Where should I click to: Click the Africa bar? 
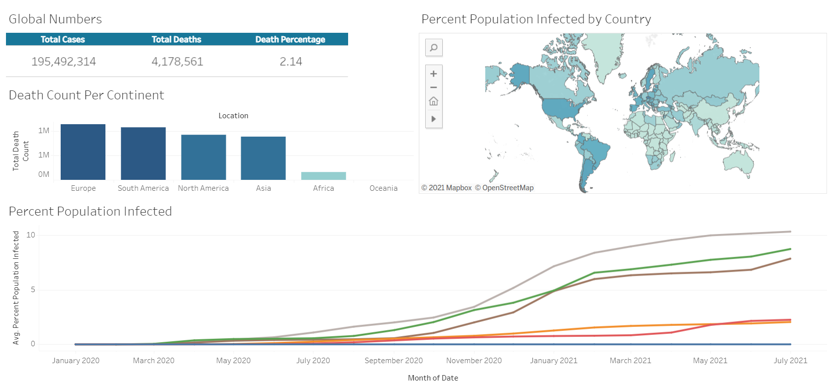pos(323,176)
